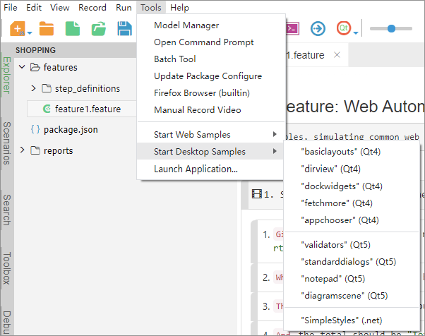This screenshot has height=336, width=425.
Task: Click Launch Application... entry
Action: (211, 169)
